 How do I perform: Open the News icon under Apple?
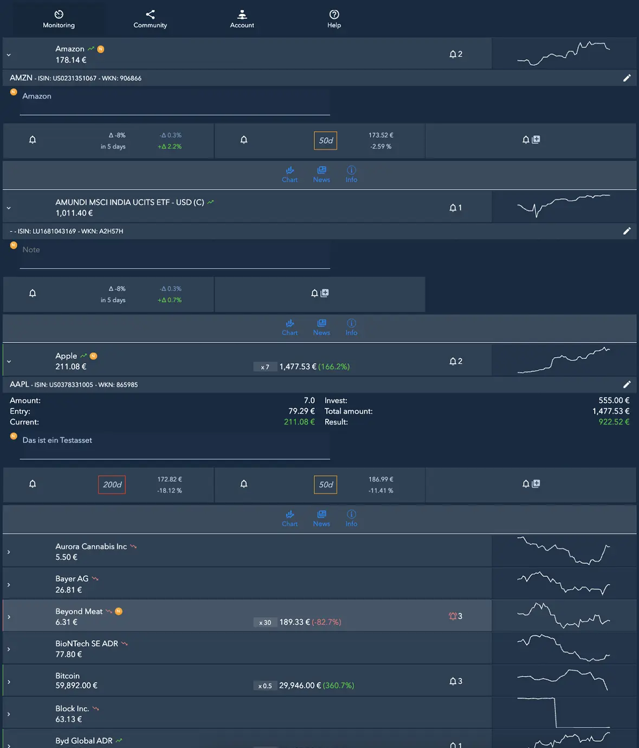[x=321, y=518]
